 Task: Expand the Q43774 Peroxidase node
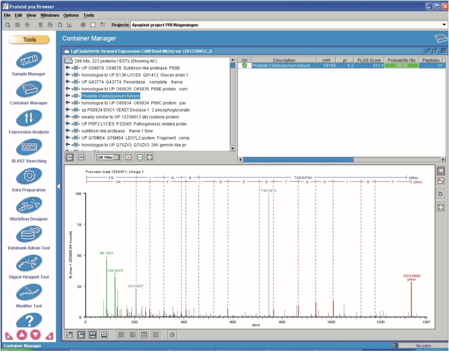point(67,82)
